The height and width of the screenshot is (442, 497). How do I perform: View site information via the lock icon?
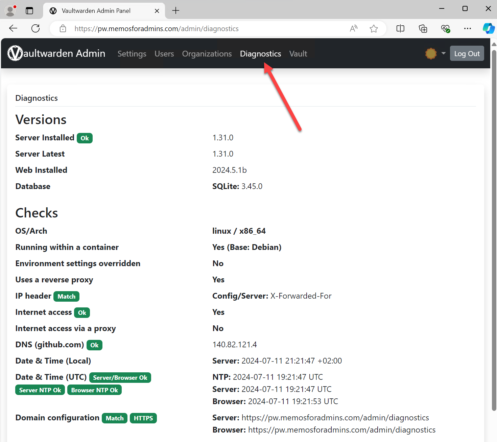(x=63, y=29)
